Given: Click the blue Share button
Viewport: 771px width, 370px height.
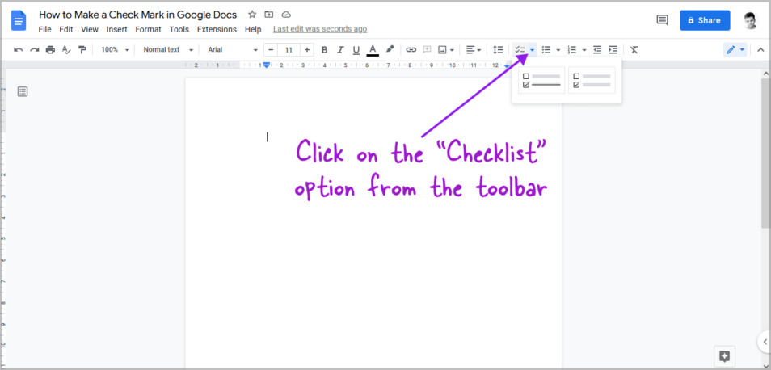Looking at the screenshot, I should click(705, 20).
